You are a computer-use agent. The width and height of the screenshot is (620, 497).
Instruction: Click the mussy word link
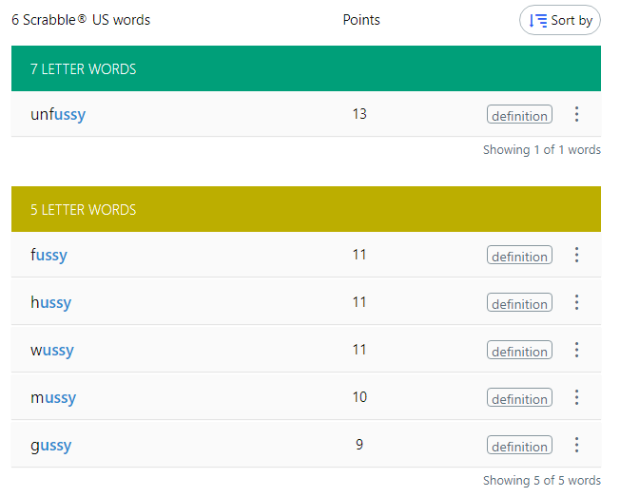53,397
